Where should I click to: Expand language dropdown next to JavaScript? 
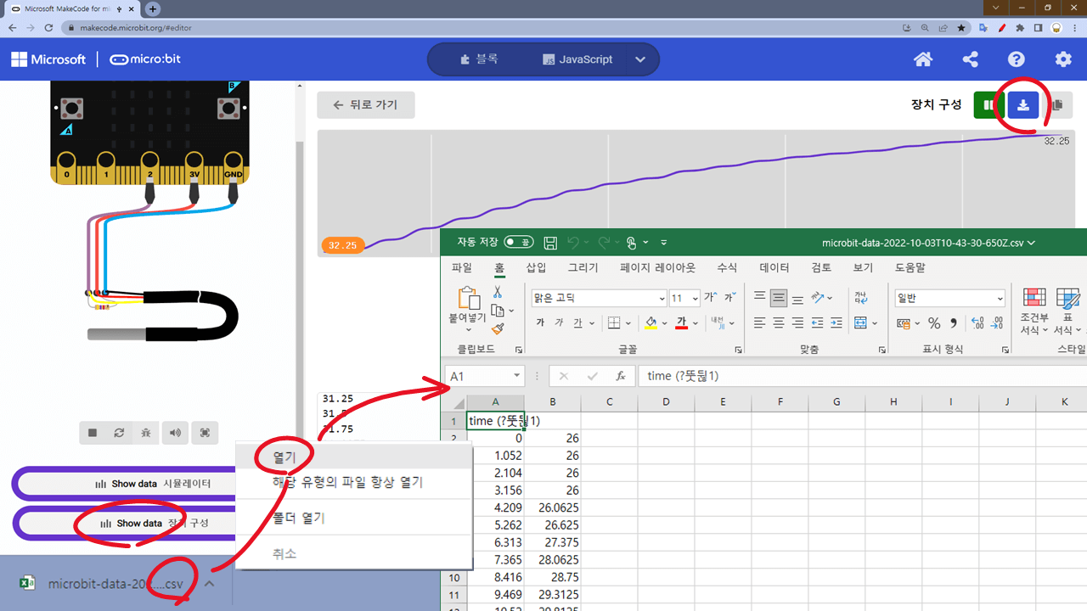coord(640,59)
